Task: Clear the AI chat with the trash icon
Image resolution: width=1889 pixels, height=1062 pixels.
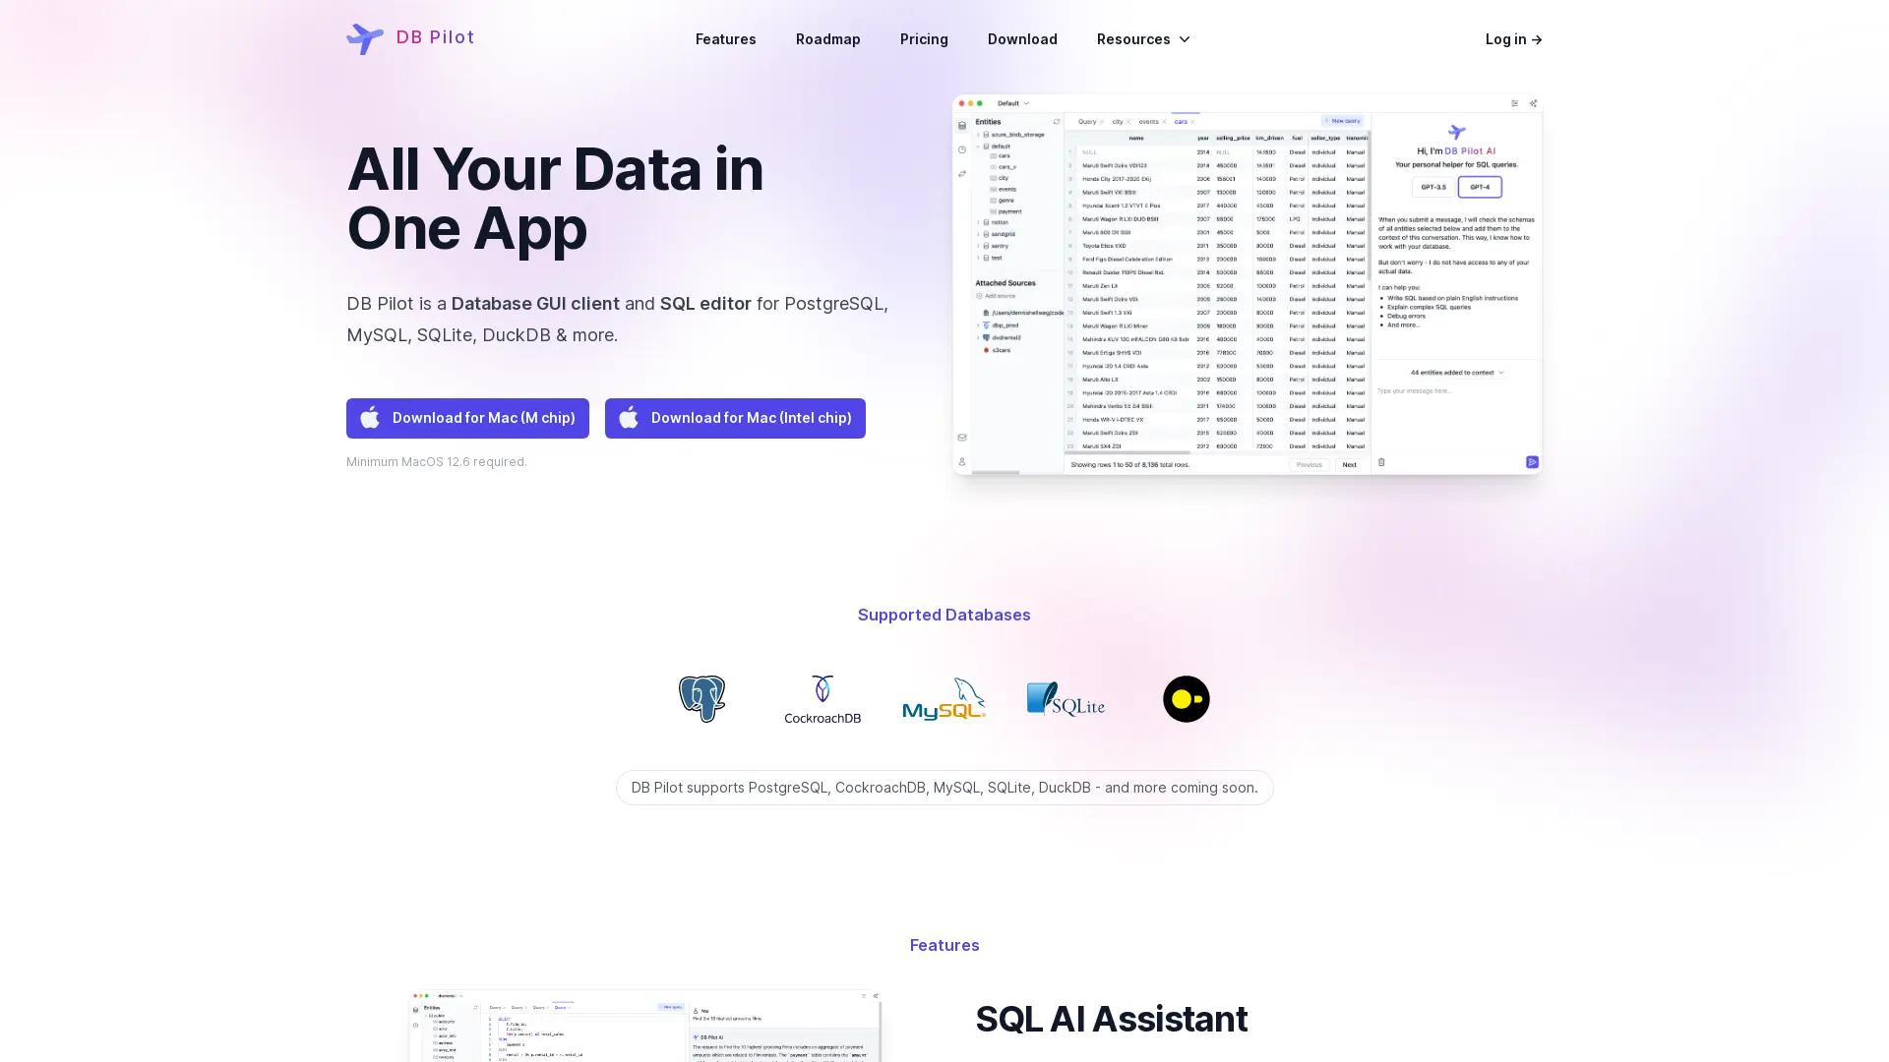Action: [1381, 462]
